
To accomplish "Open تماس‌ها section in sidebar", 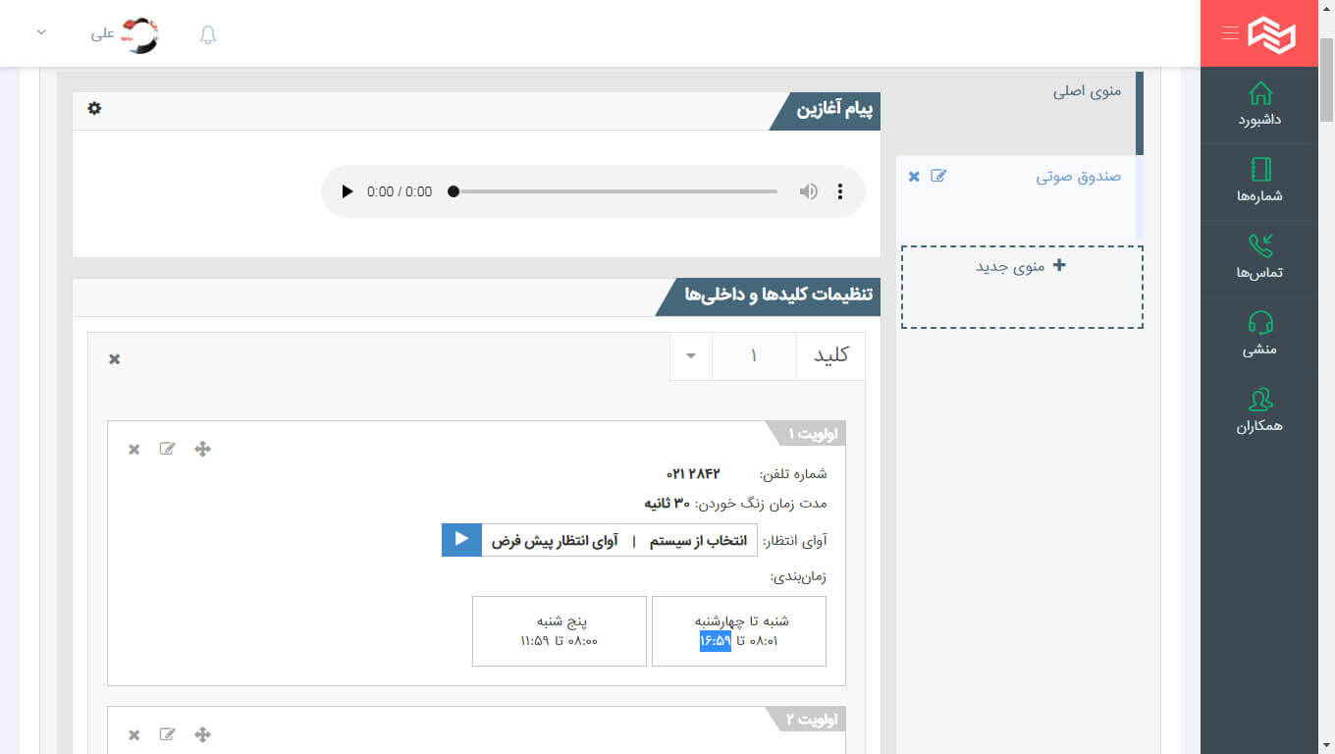I will [1259, 257].
